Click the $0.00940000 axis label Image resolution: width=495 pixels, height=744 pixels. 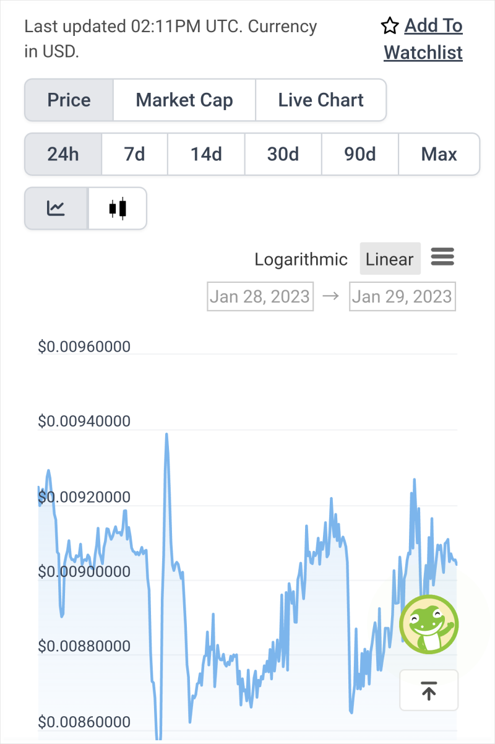(x=84, y=422)
